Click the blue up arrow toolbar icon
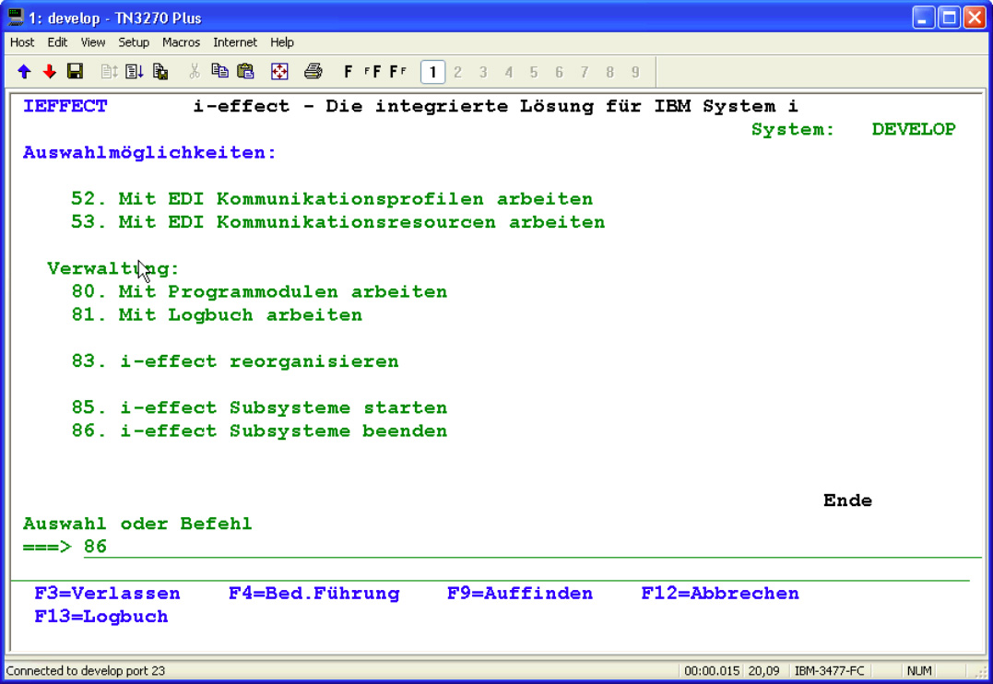Screen dimensions: 993x684 click(24, 72)
